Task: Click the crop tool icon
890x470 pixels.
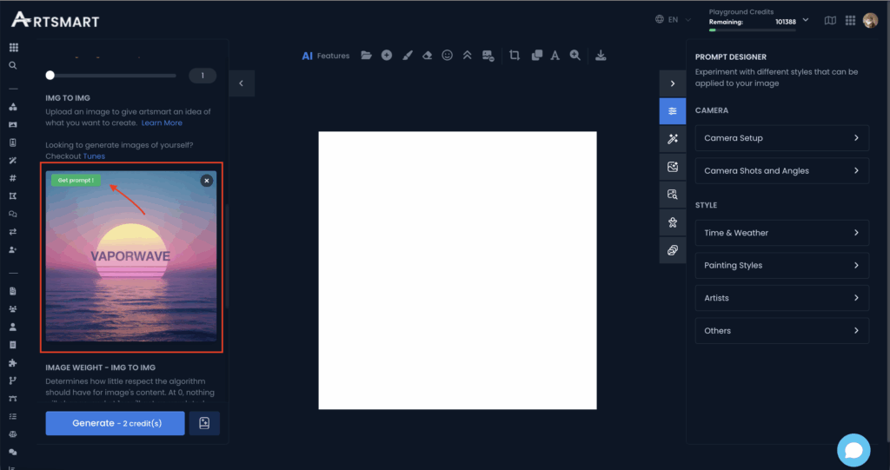Action: [x=514, y=56]
